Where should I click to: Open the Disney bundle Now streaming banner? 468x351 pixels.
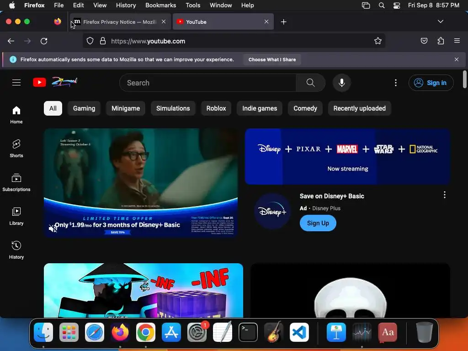click(x=347, y=156)
